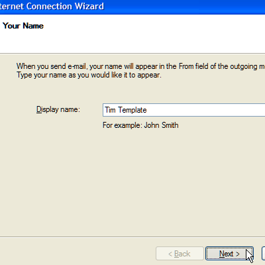Click the John Smith example name
This screenshot has width=265, height=265.
pyautogui.click(x=161, y=125)
